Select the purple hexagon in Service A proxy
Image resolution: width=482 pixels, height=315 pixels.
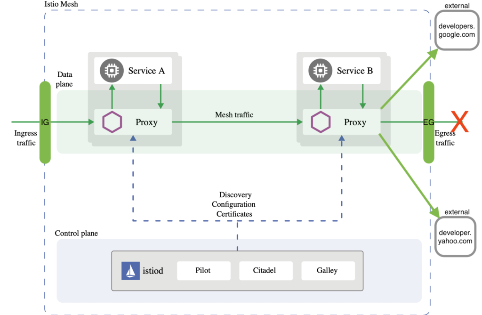pos(112,122)
